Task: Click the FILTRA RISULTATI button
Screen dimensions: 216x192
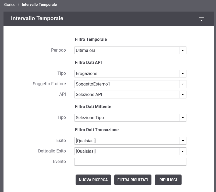Action: (133, 180)
